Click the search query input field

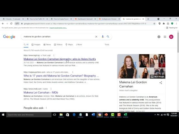pyautogui.click(x=58, y=37)
